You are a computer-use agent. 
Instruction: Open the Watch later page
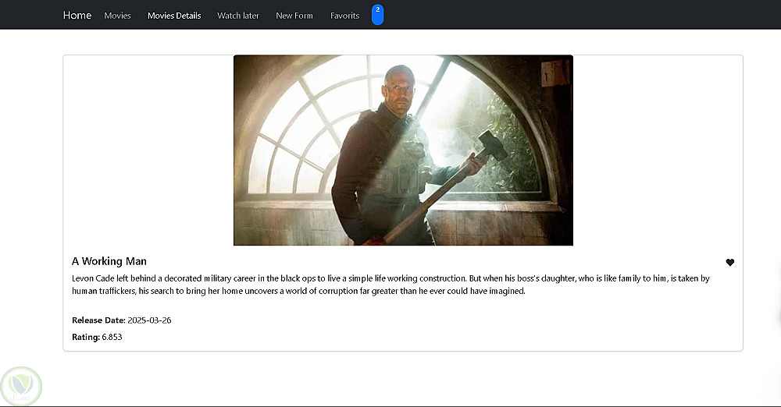(238, 16)
